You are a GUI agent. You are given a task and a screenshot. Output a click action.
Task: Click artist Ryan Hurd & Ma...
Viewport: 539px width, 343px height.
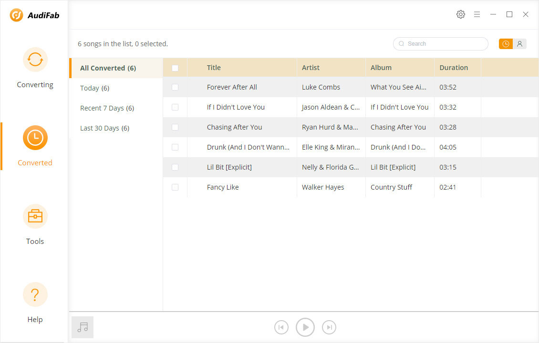pyautogui.click(x=330, y=127)
